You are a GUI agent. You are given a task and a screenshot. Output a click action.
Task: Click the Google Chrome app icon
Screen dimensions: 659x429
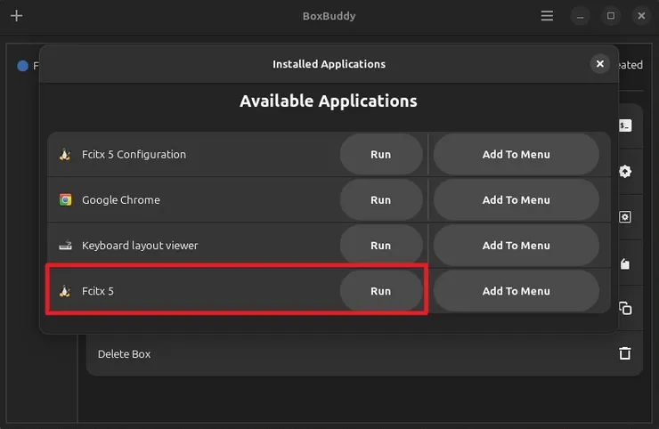pos(65,200)
